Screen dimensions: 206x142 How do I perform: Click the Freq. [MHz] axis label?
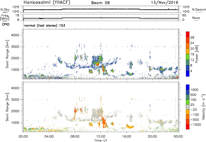(x=5, y=17)
